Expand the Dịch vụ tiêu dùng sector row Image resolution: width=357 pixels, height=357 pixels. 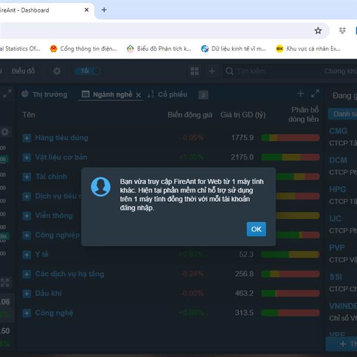(x=27, y=196)
